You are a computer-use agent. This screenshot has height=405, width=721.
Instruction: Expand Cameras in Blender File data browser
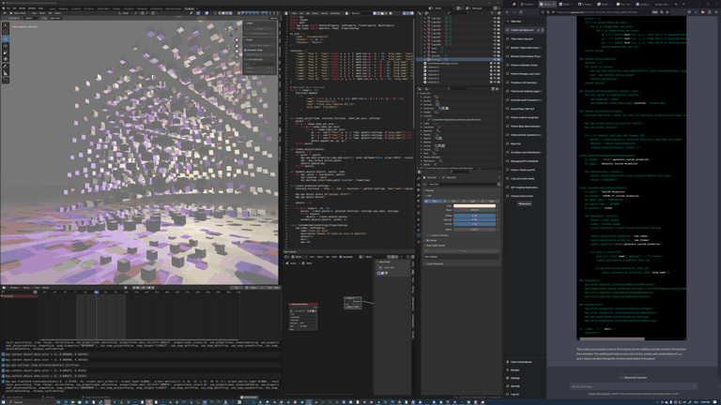[x=422, y=105]
